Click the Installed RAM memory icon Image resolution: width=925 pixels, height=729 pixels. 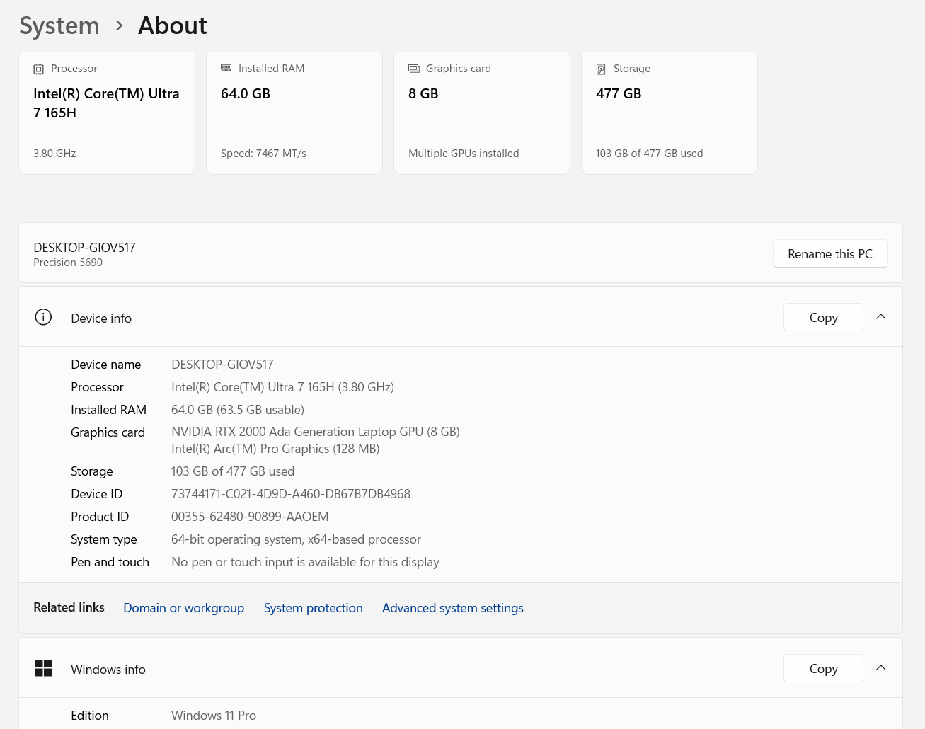(x=226, y=68)
